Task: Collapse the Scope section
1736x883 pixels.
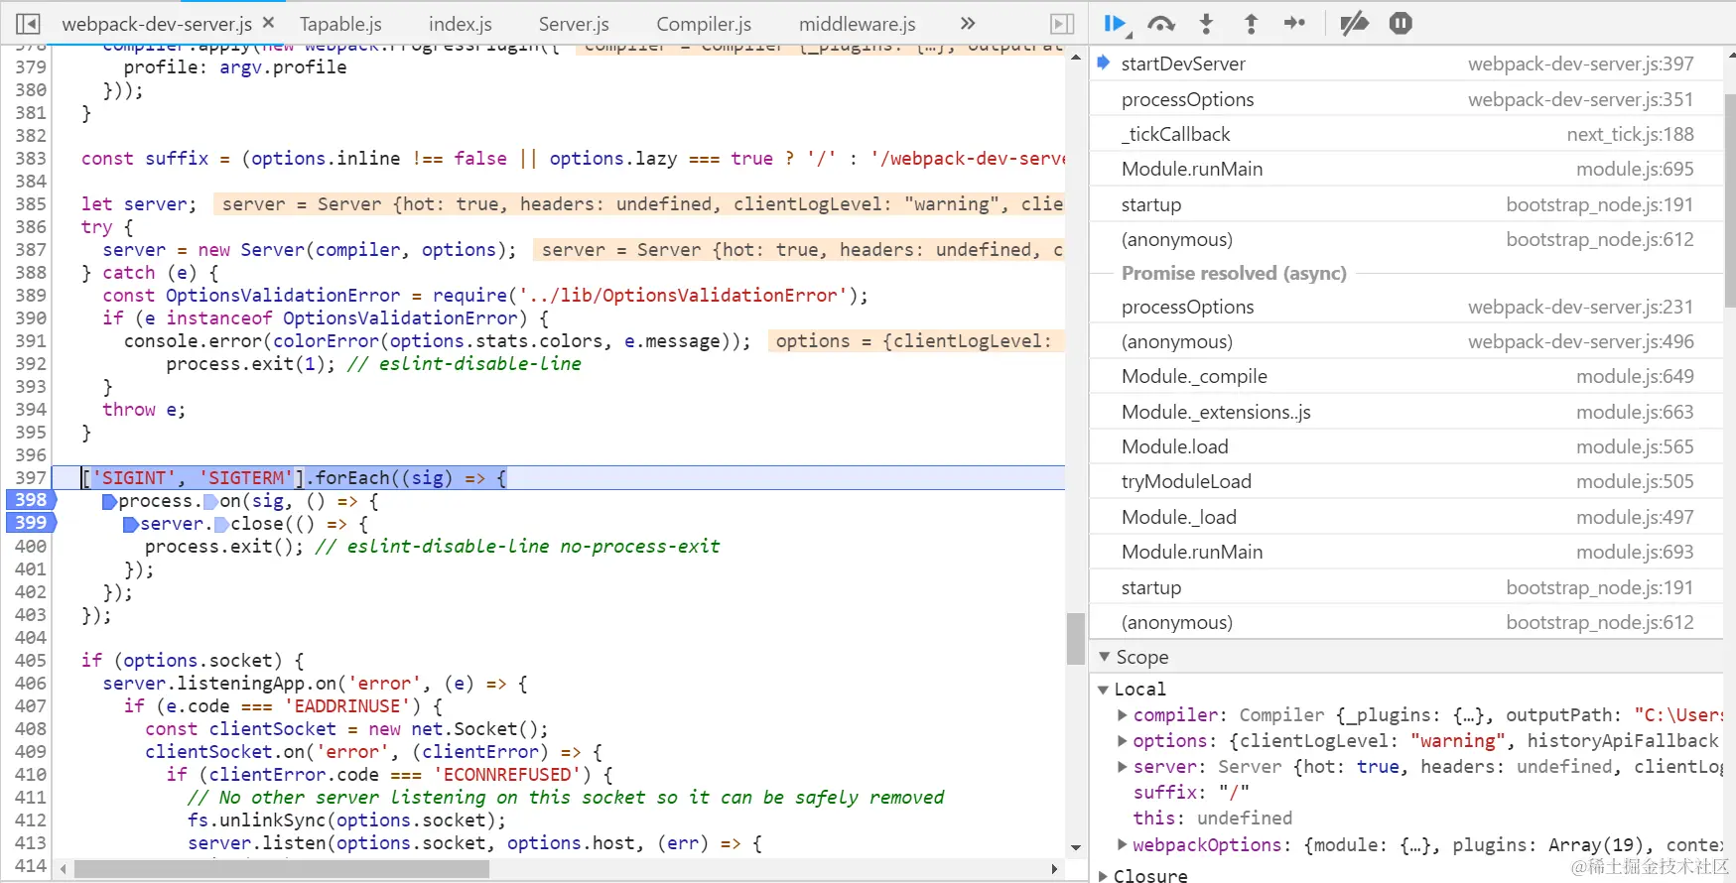Action: point(1105,657)
